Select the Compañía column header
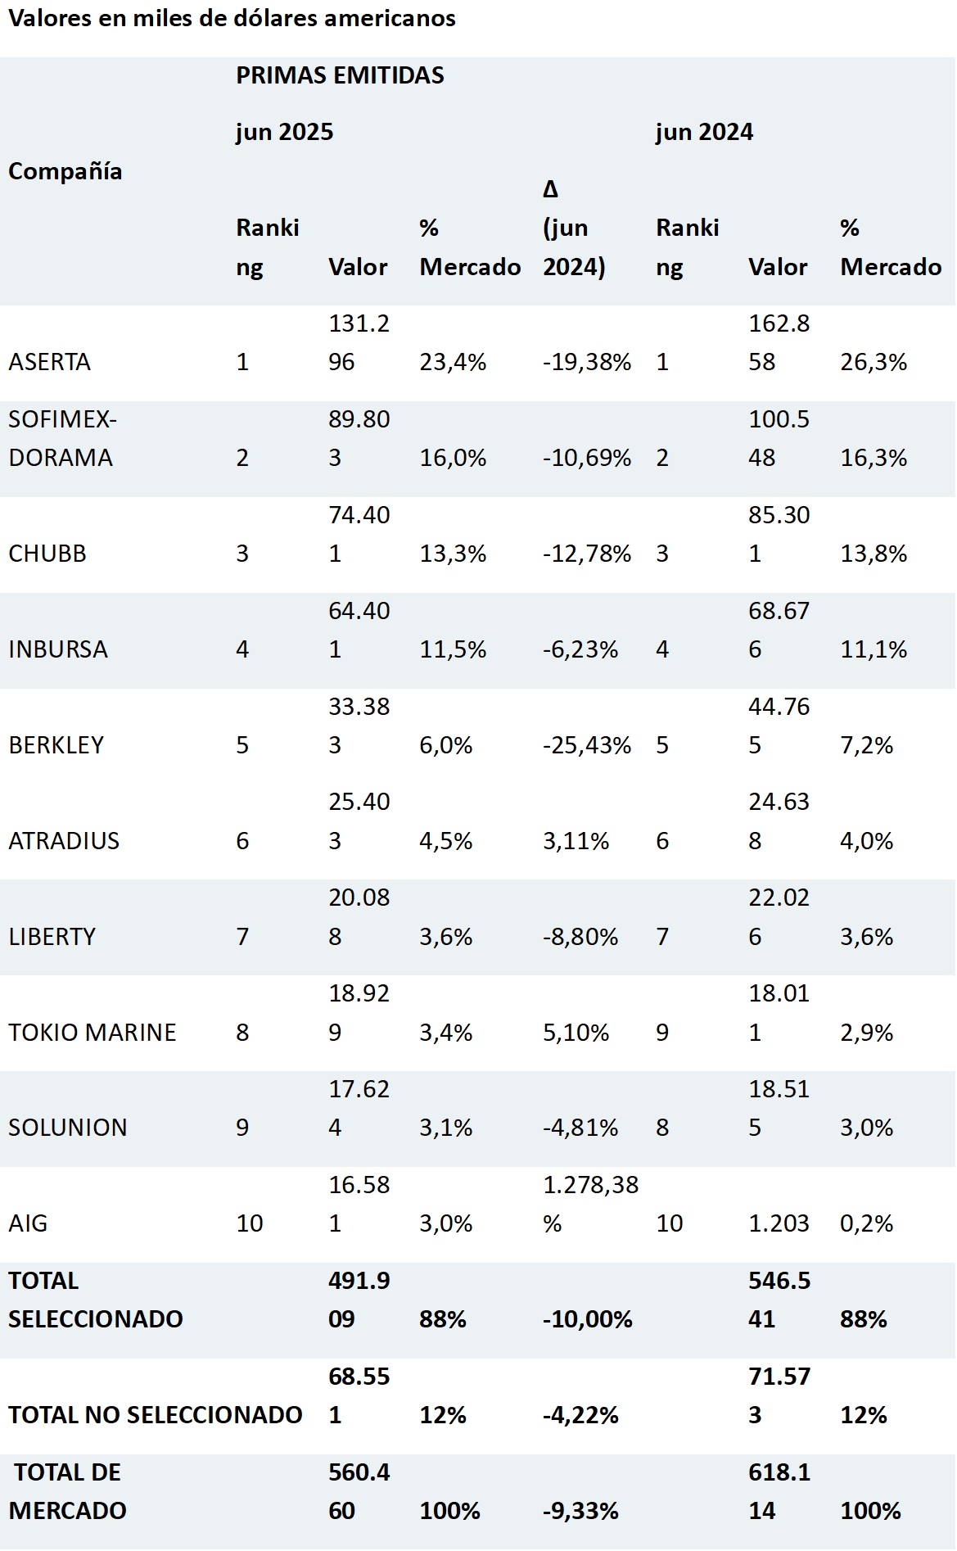This screenshot has width=957, height=1551. coord(65,171)
